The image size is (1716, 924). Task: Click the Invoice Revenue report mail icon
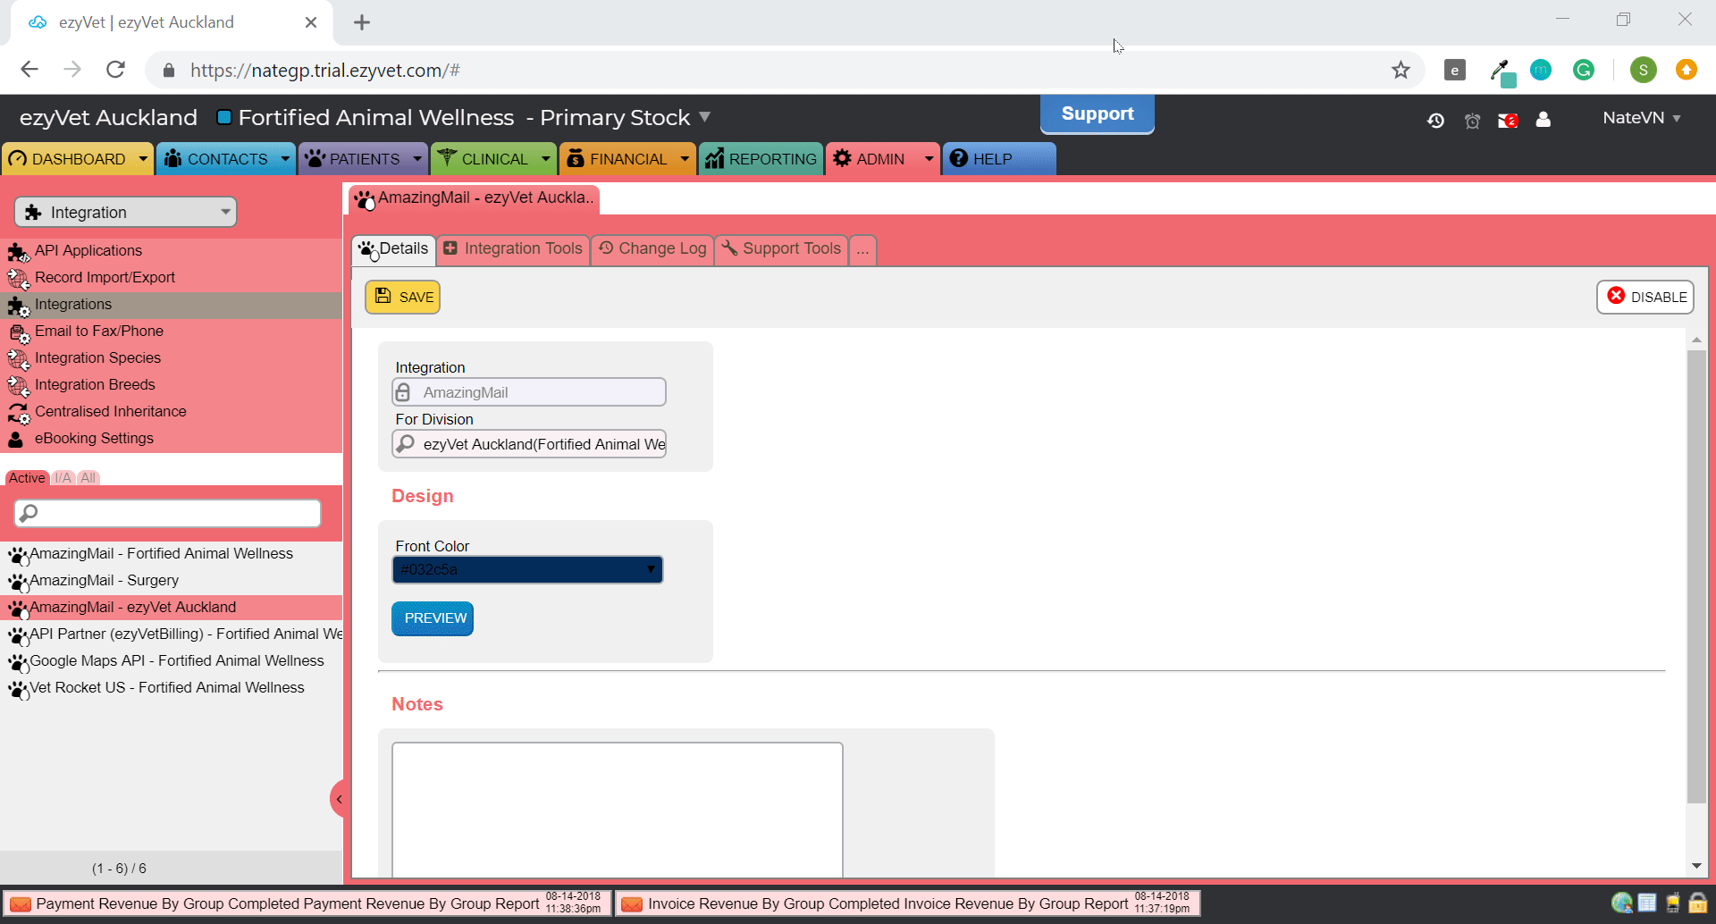click(631, 904)
